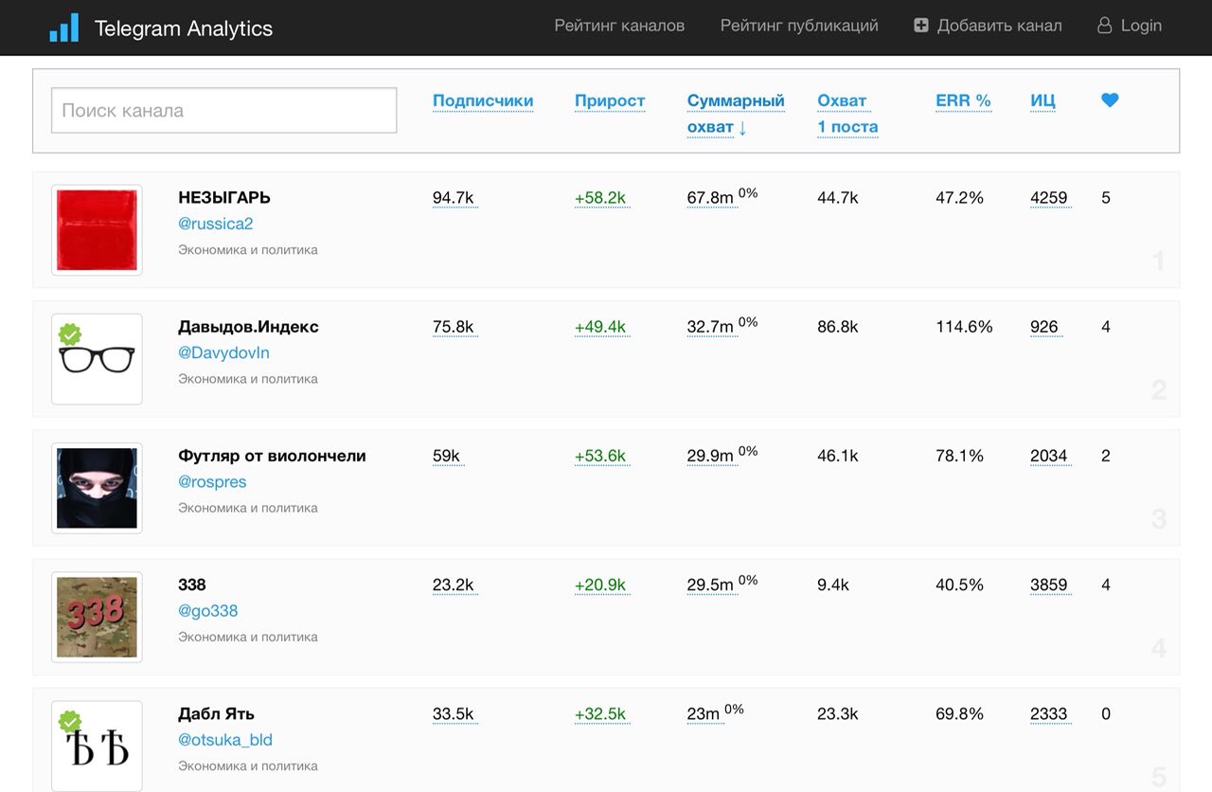Click the +53.6k growth value

pos(600,456)
